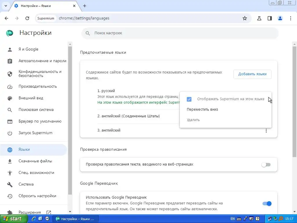Click the taskbar Настройки – Языки button
This screenshot has height=223, width=297.
pyautogui.click(x=76, y=219)
